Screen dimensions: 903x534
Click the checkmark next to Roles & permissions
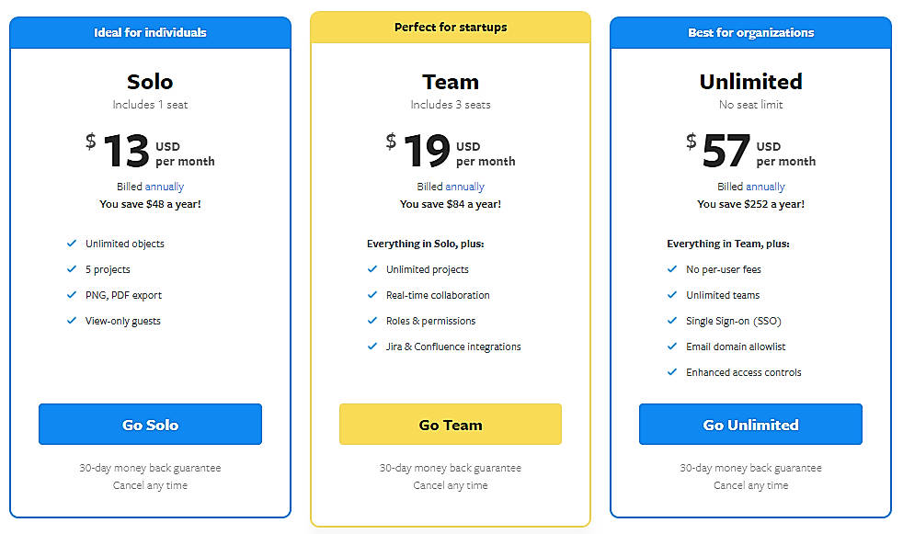[x=372, y=321]
